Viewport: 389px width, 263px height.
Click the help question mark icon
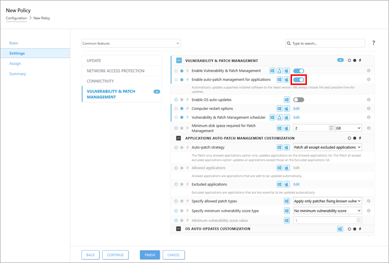click(x=374, y=43)
